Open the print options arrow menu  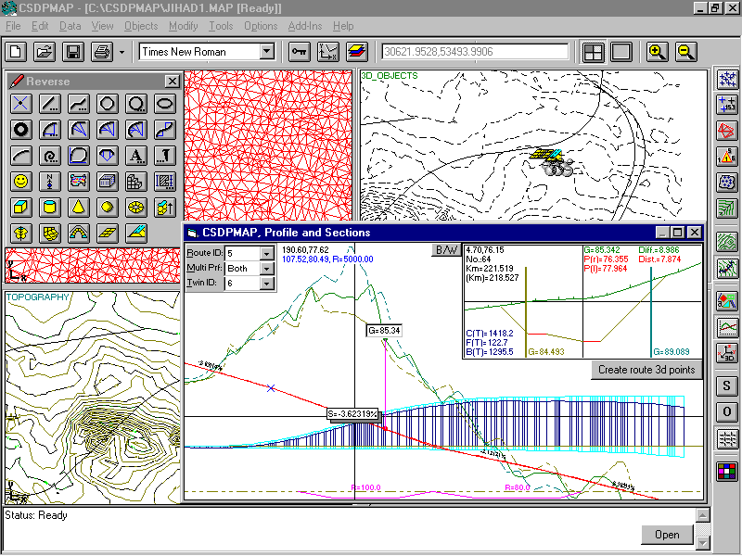coord(122,52)
